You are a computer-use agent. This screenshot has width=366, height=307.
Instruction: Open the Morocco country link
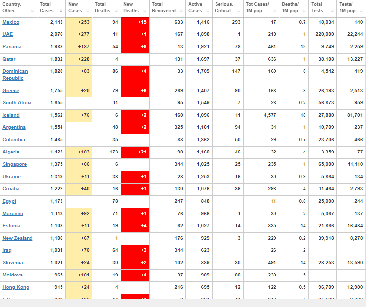(x=13, y=214)
